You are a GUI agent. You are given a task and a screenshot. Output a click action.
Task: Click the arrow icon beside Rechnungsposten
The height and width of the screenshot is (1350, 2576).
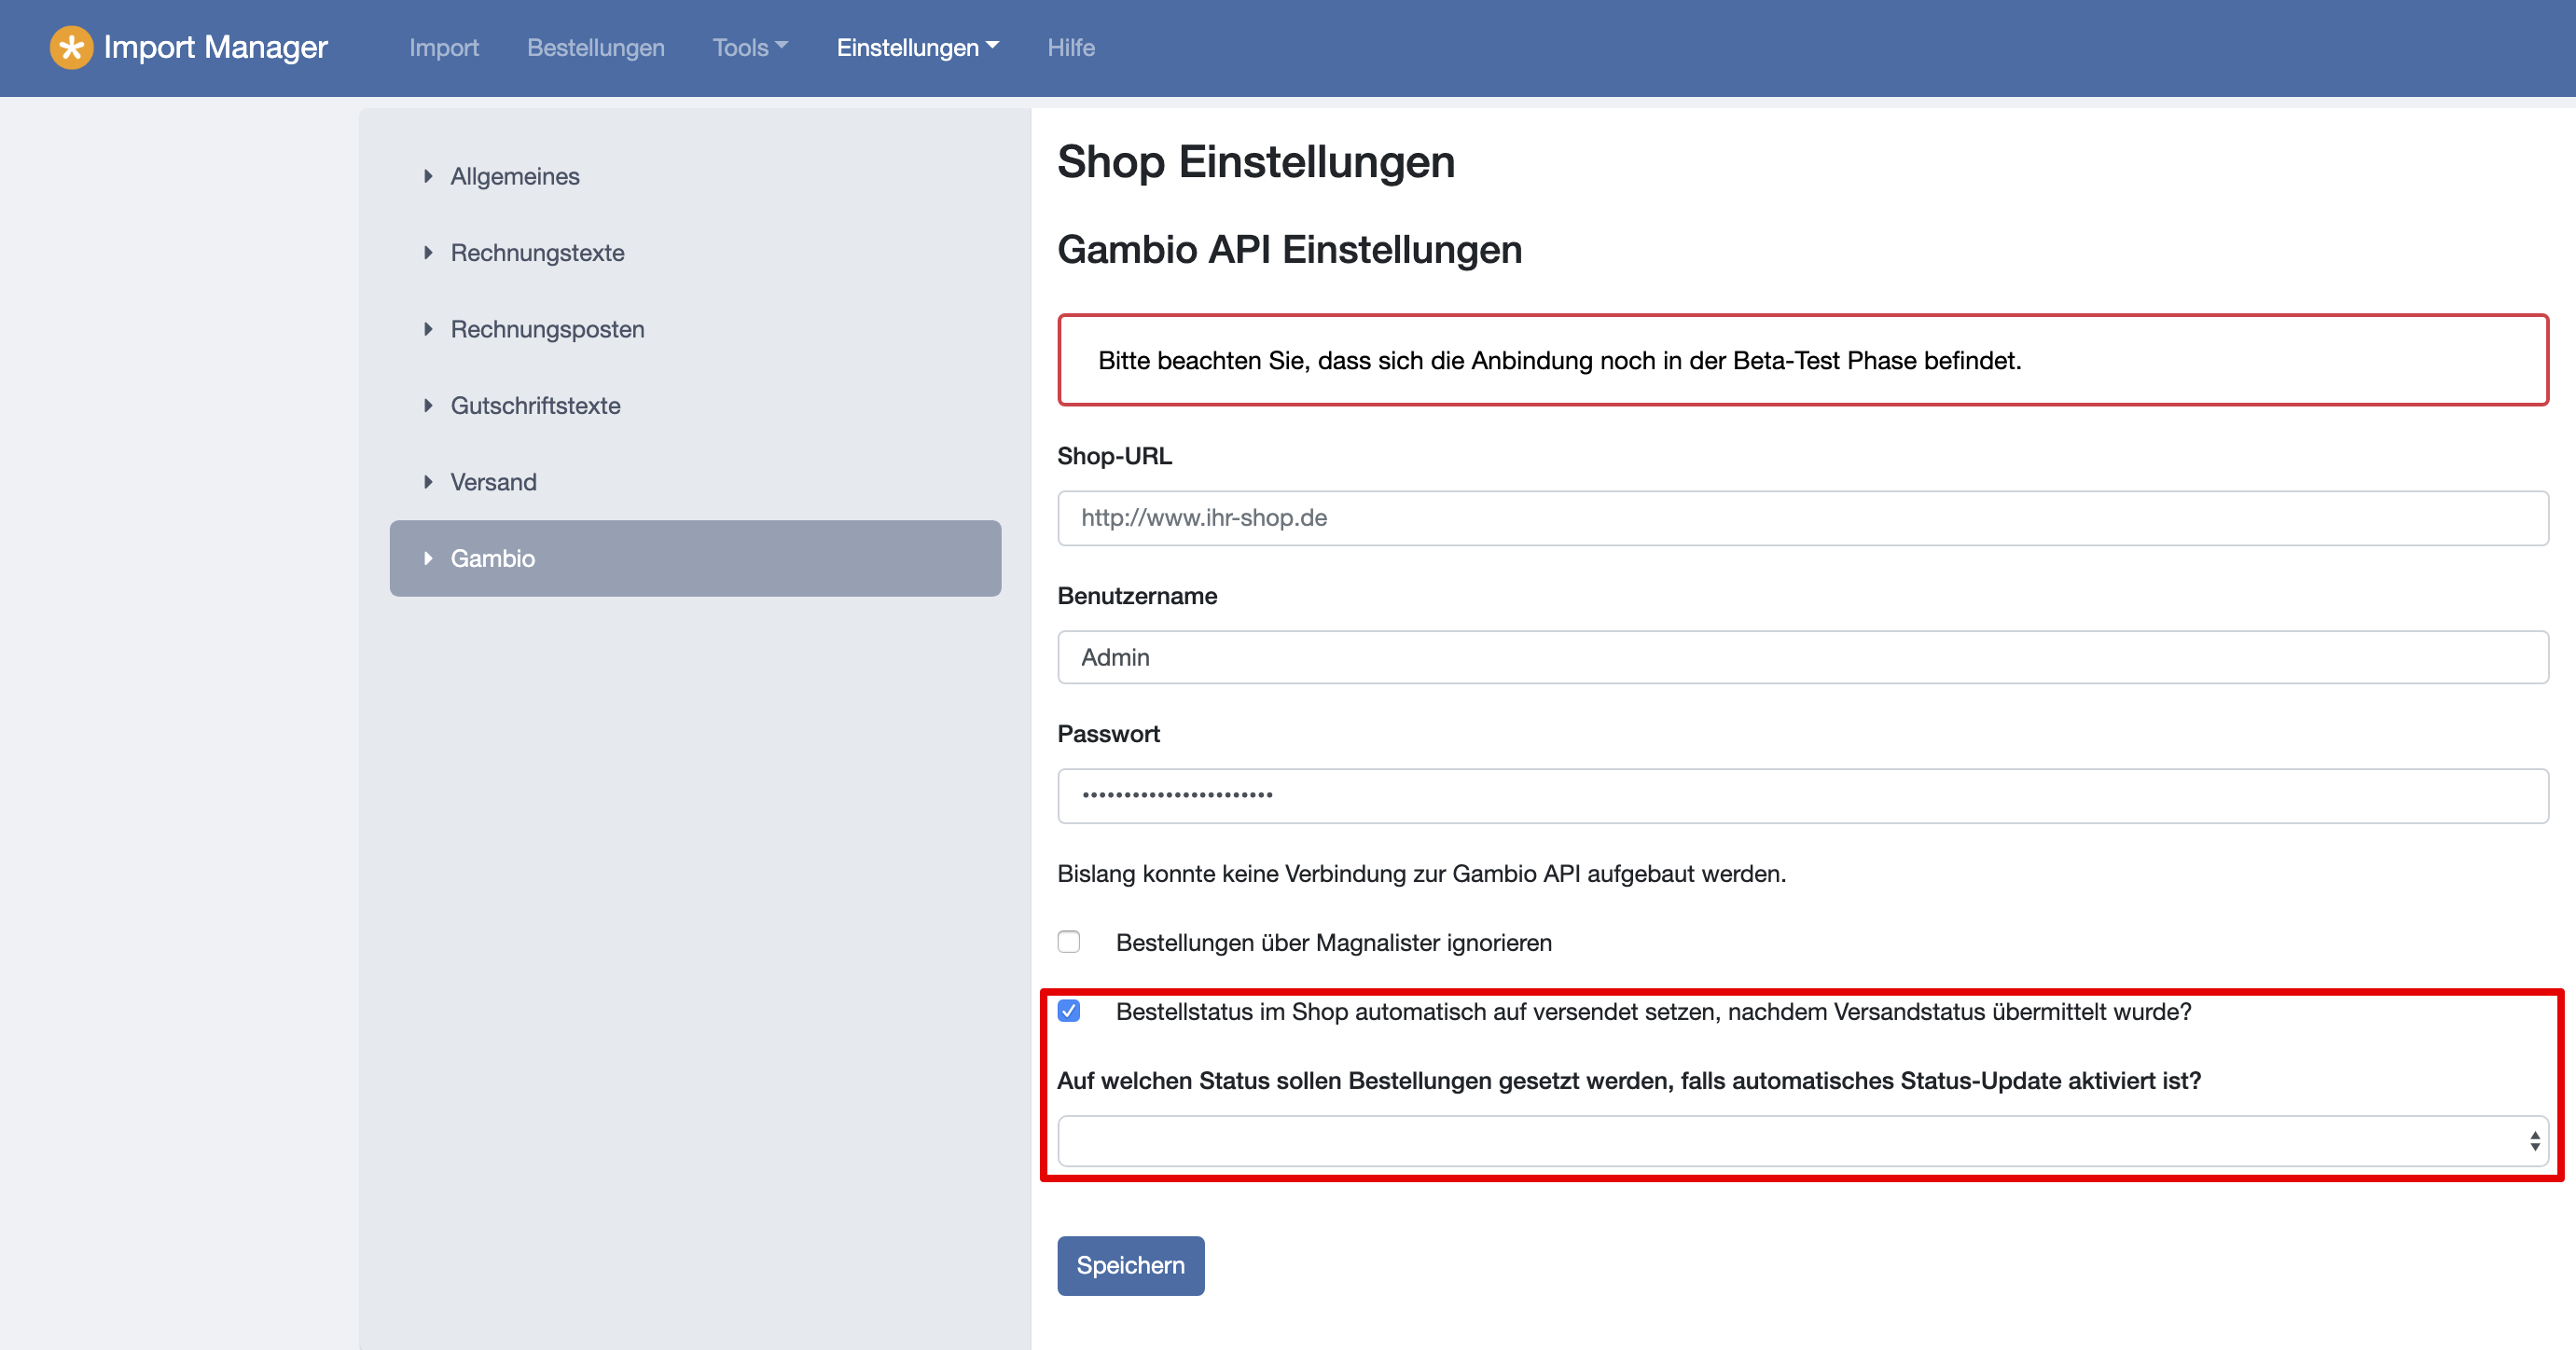tap(428, 329)
